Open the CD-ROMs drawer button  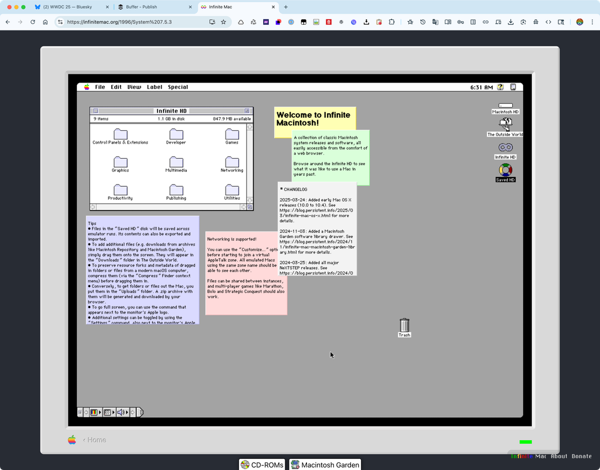(262, 464)
